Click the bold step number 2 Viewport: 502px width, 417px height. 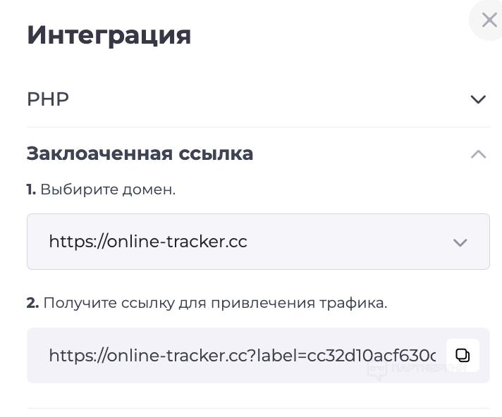[32, 303]
